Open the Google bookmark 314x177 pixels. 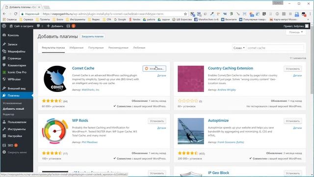pyautogui.click(x=120, y=20)
